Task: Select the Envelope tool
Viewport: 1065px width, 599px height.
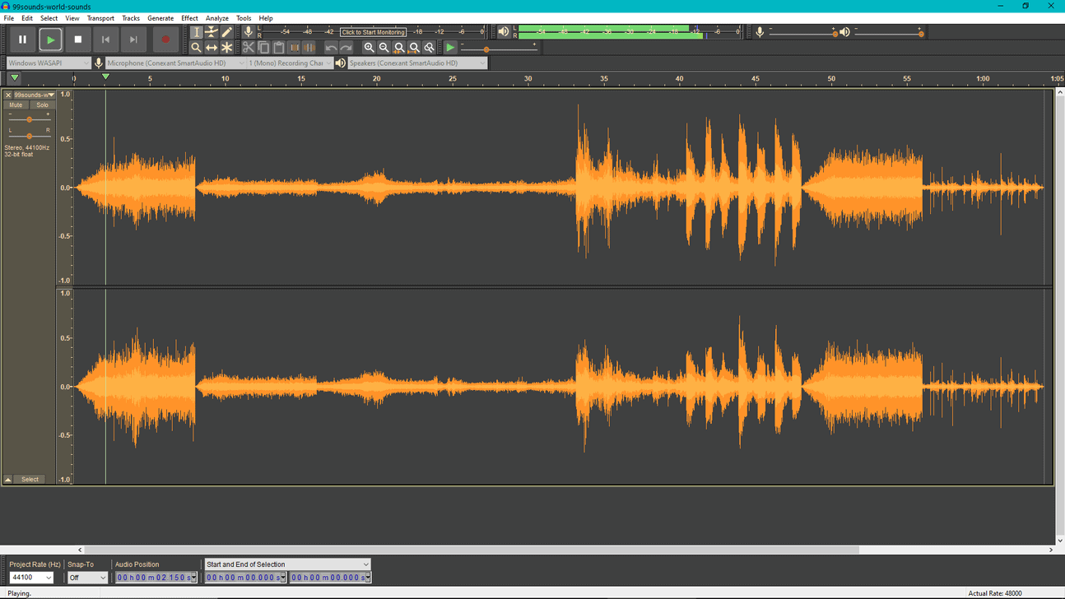Action: pos(212,32)
